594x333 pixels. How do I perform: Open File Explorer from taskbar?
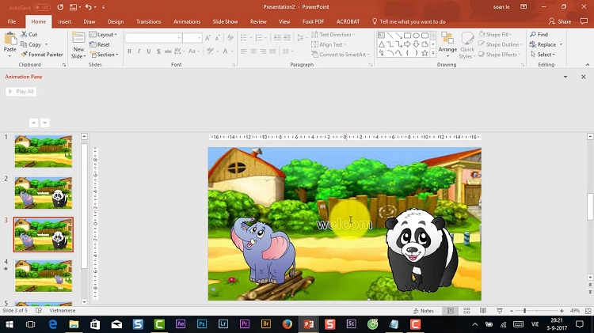74,324
